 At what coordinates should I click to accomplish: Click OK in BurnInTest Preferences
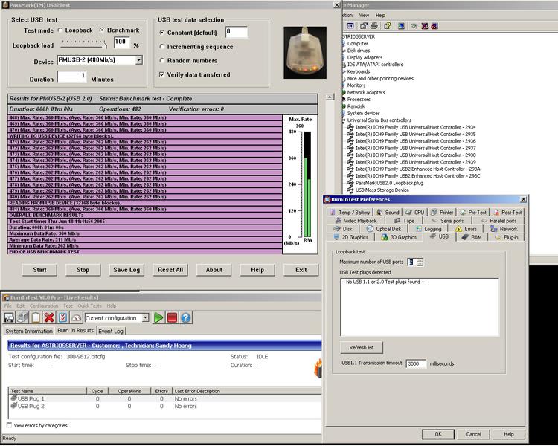(438, 434)
